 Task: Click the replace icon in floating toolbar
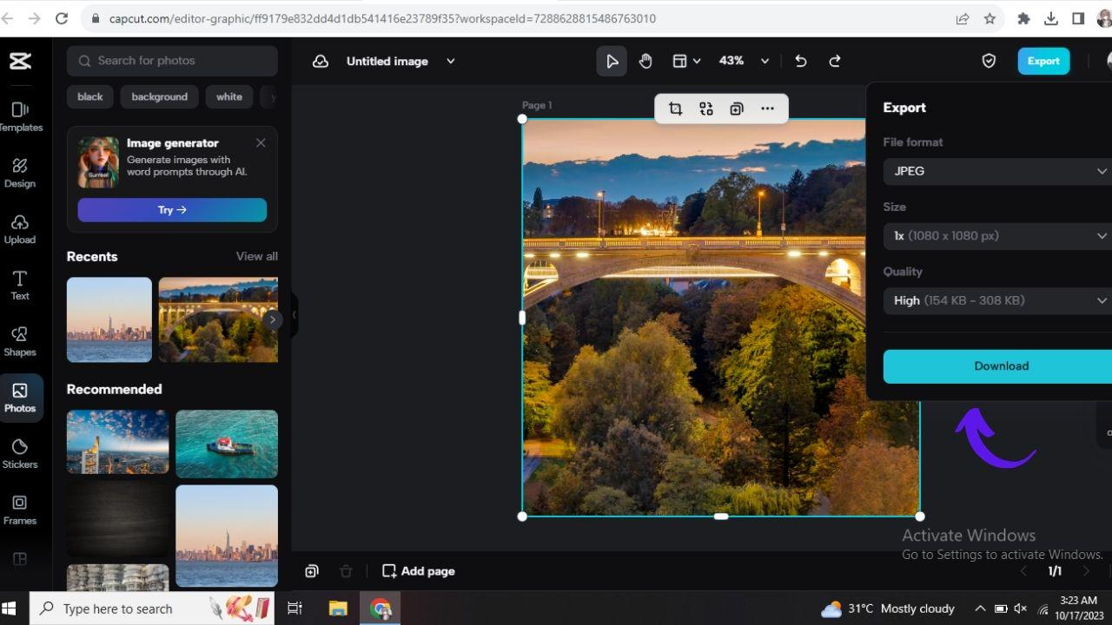point(706,109)
